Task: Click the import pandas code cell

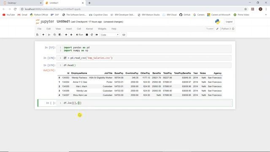Action: click(144, 49)
